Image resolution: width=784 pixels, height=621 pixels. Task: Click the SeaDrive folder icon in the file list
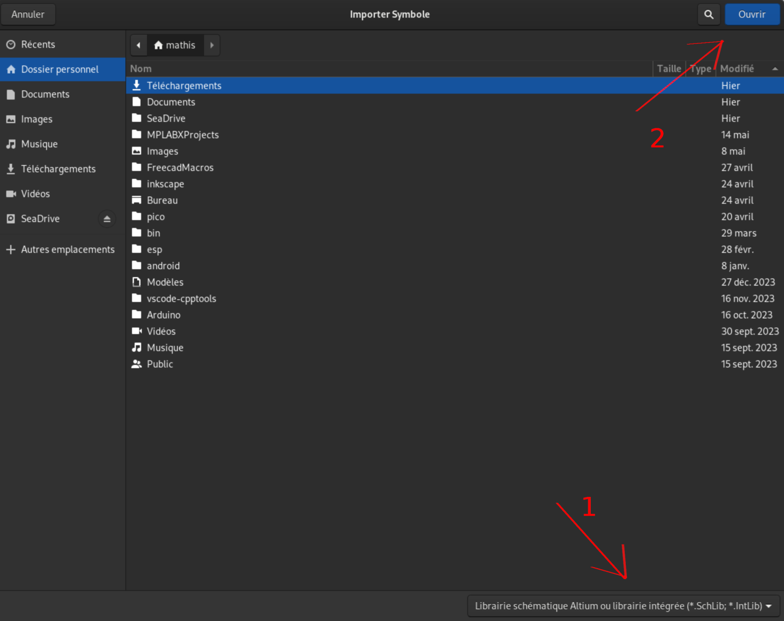tap(136, 118)
